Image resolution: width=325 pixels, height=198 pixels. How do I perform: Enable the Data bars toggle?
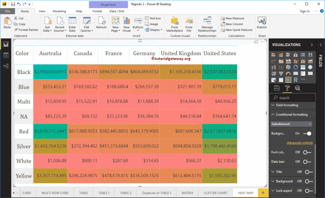coord(307,161)
